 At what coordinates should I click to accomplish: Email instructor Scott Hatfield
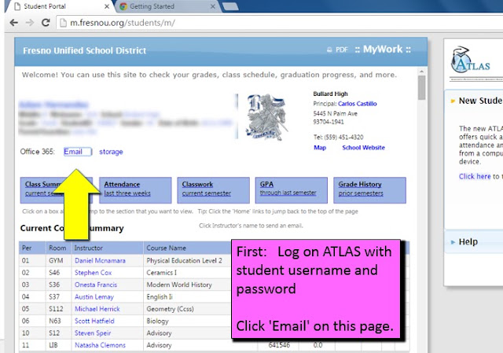click(94, 321)
